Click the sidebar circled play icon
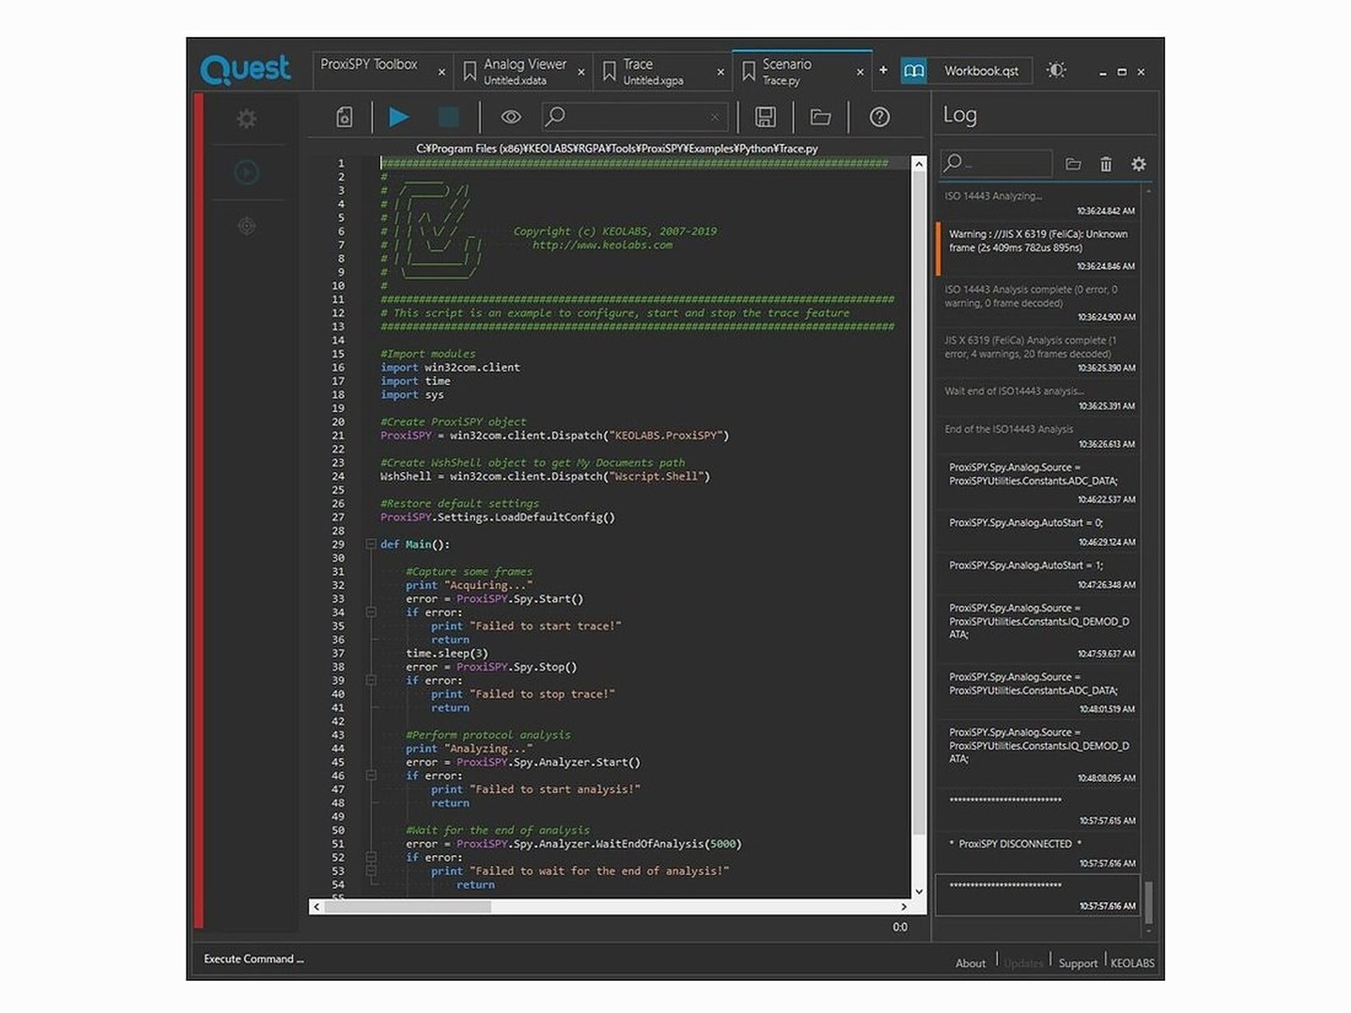Image resolution: width=1351 pixels, height=1013 pixels. pos(247,173)
